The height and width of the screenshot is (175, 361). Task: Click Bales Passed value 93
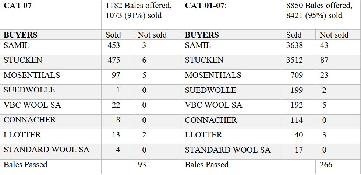pyautogui.click(x=142, y=165)
